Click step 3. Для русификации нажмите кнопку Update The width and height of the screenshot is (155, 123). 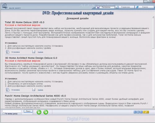coord(28,86)
